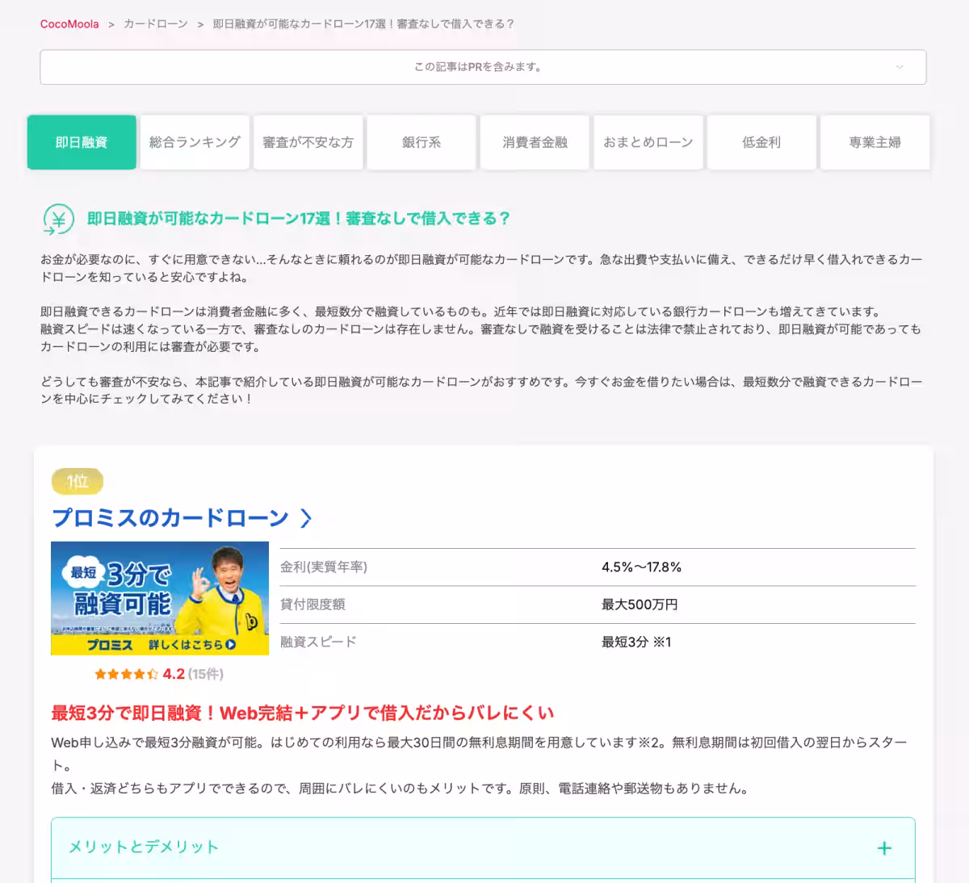Image resolution: width=969 pixels, height=883 pixels.
Task: Click the chevron next to プロミスのカードローン heading
Action: 306,519
